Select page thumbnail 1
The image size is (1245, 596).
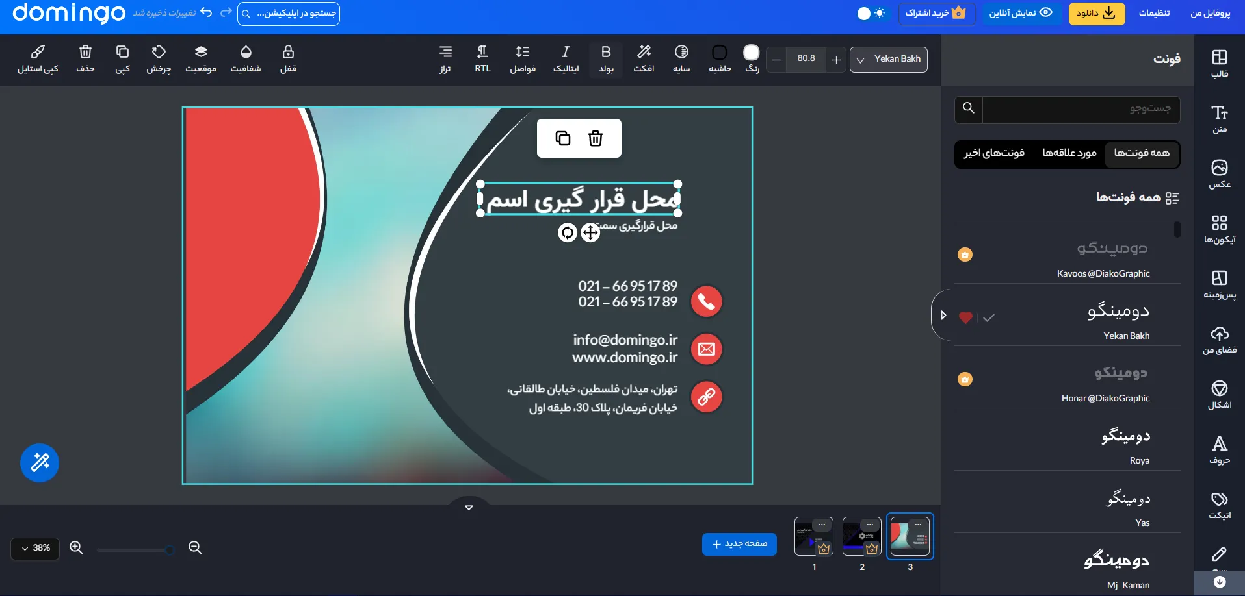click(x=814, y=536)
